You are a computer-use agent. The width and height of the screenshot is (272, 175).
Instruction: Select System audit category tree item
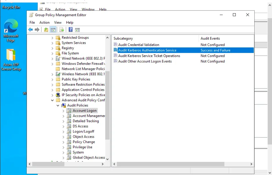pyautogui.click(x=78, y=152)
